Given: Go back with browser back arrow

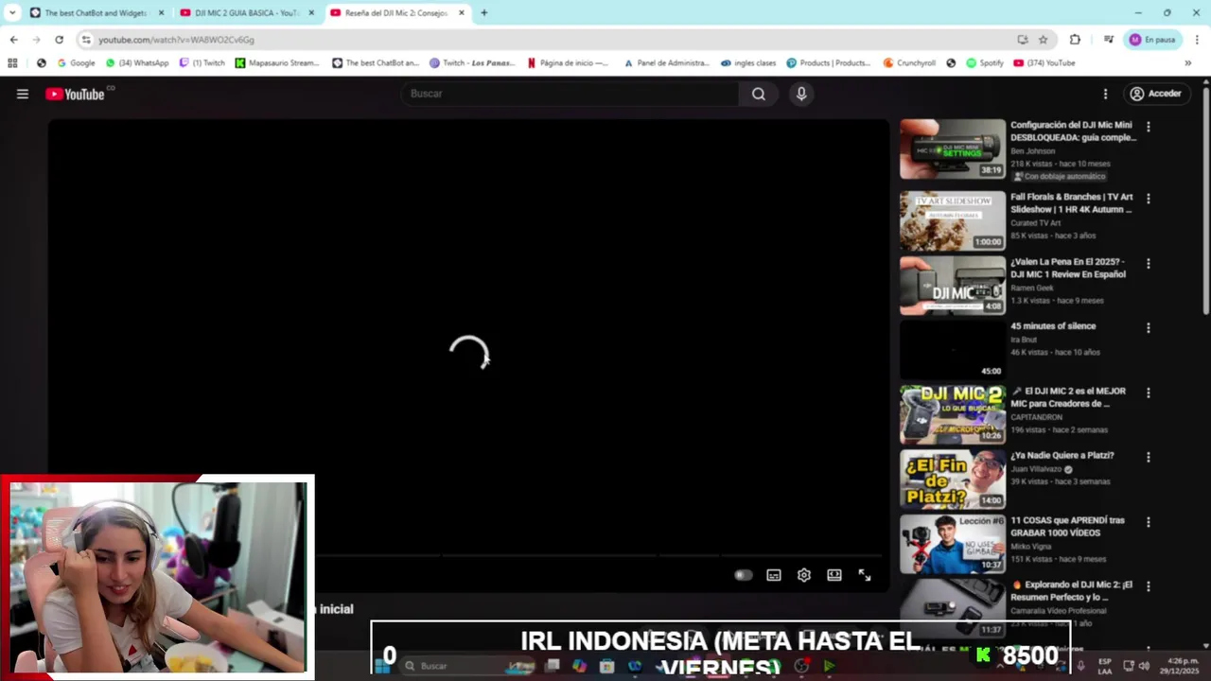Looking at the screenshot, I should click(x=13, y=40).
